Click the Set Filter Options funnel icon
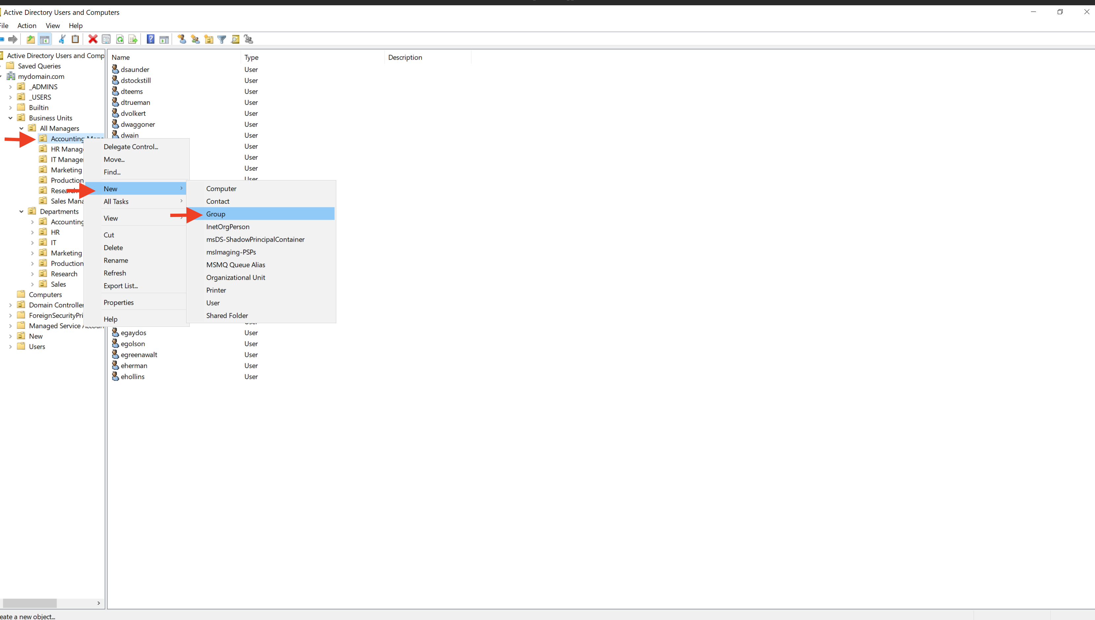The width and height of the screenshot is (1095, 620). point(221,39)
